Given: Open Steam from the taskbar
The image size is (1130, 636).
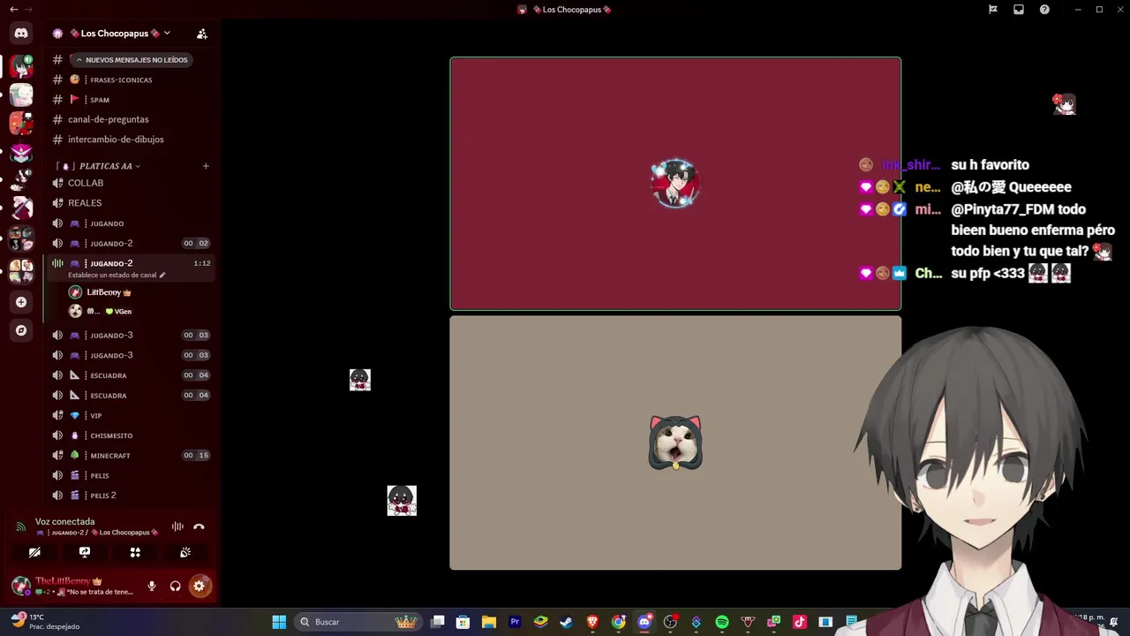Looking at the screenshot, I should click(x=566, y=622).
